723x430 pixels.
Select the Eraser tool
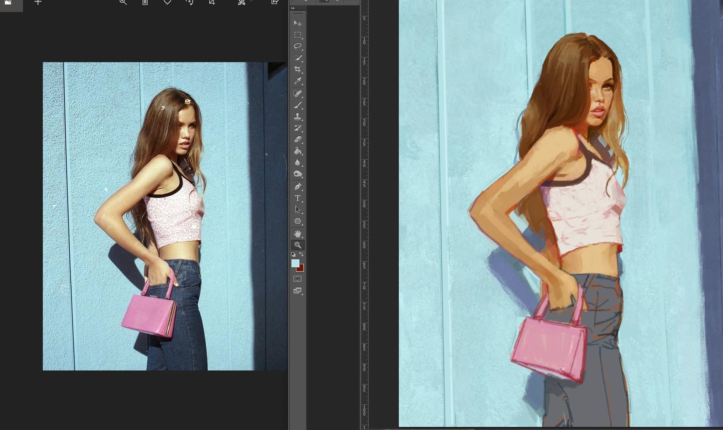coord(297,139)
